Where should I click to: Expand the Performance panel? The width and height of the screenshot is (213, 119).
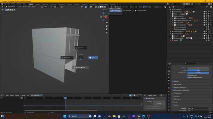177,99
